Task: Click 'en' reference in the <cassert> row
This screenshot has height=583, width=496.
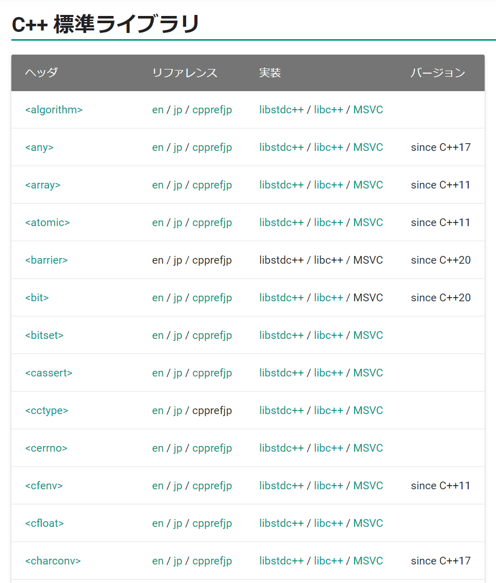Action: coord(158,372)
